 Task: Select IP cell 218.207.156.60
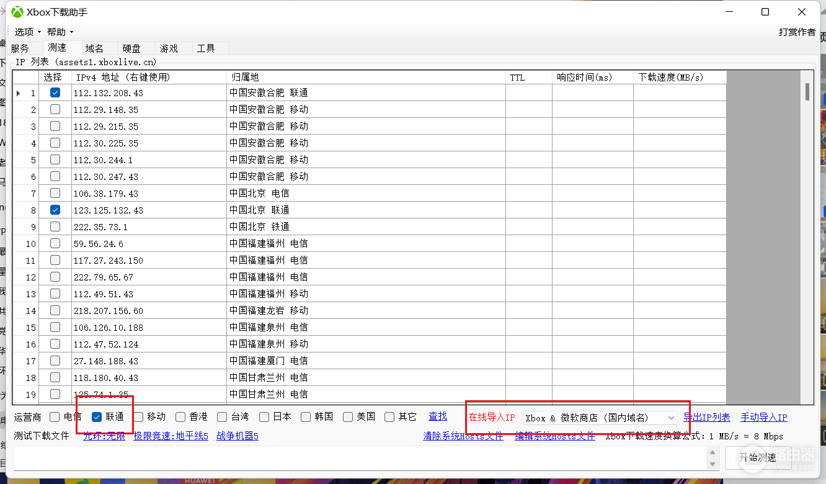[x=149, y=310]
